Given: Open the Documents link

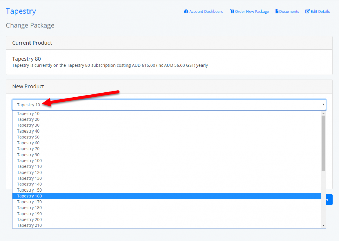Looking at the screenshot, I should pos(287,12).
